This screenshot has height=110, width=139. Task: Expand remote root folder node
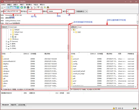(x=74, y=32)
